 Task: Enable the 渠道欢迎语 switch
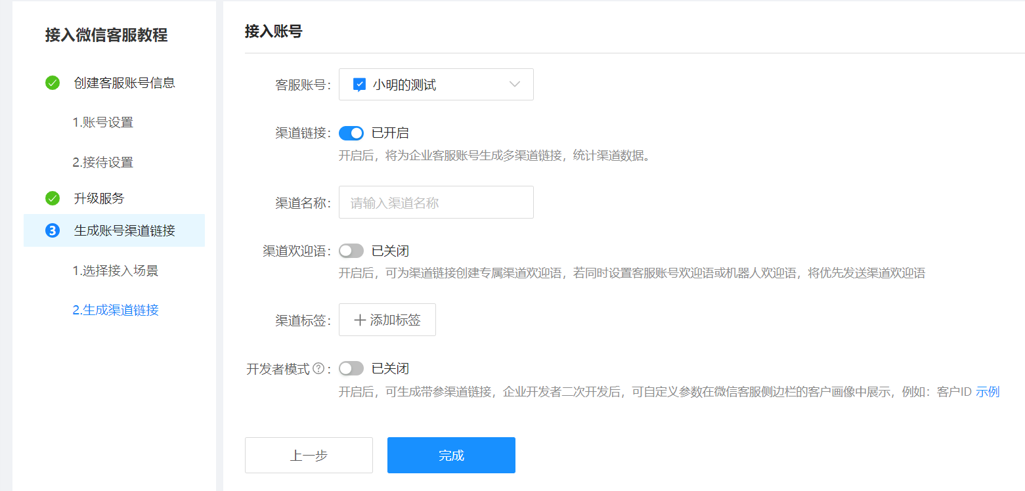click(351, 251)
